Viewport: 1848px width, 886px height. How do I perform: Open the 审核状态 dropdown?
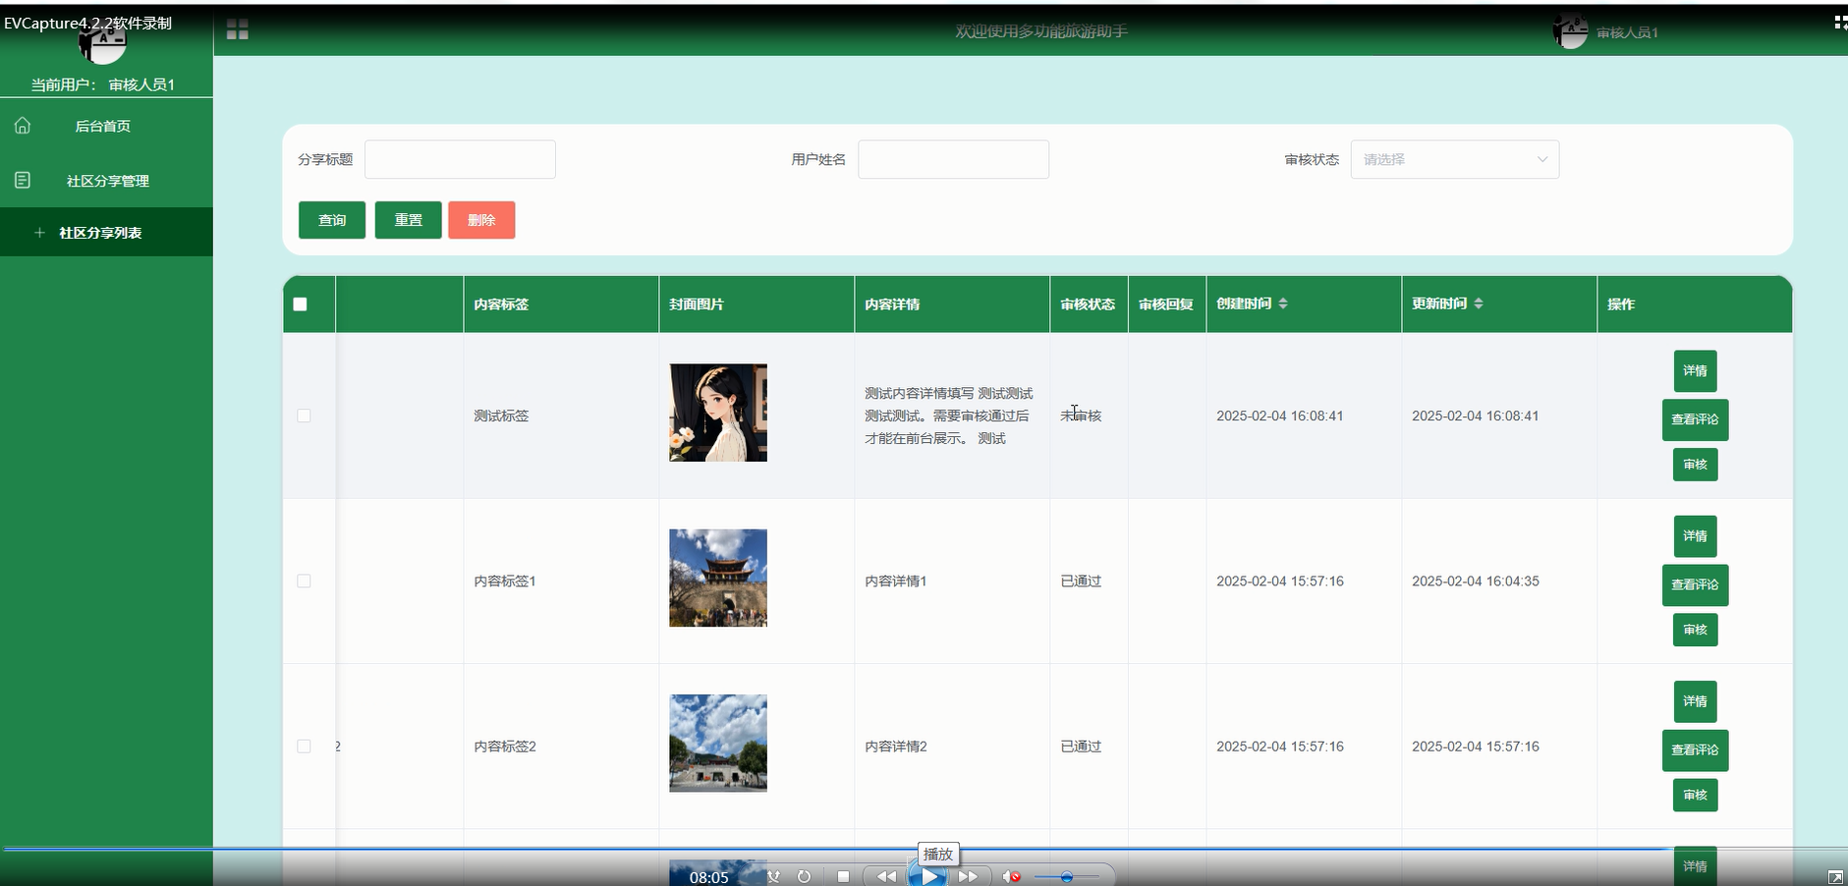click(x=1455, y=159)
